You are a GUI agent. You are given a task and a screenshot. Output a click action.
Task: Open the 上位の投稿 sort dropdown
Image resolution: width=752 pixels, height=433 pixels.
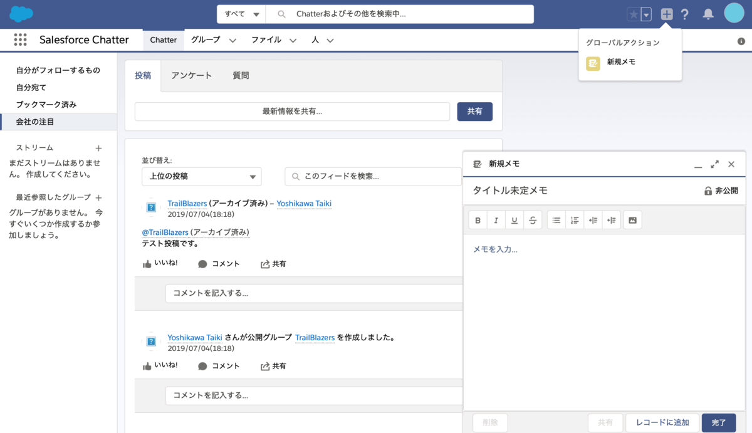pos(201,177)
